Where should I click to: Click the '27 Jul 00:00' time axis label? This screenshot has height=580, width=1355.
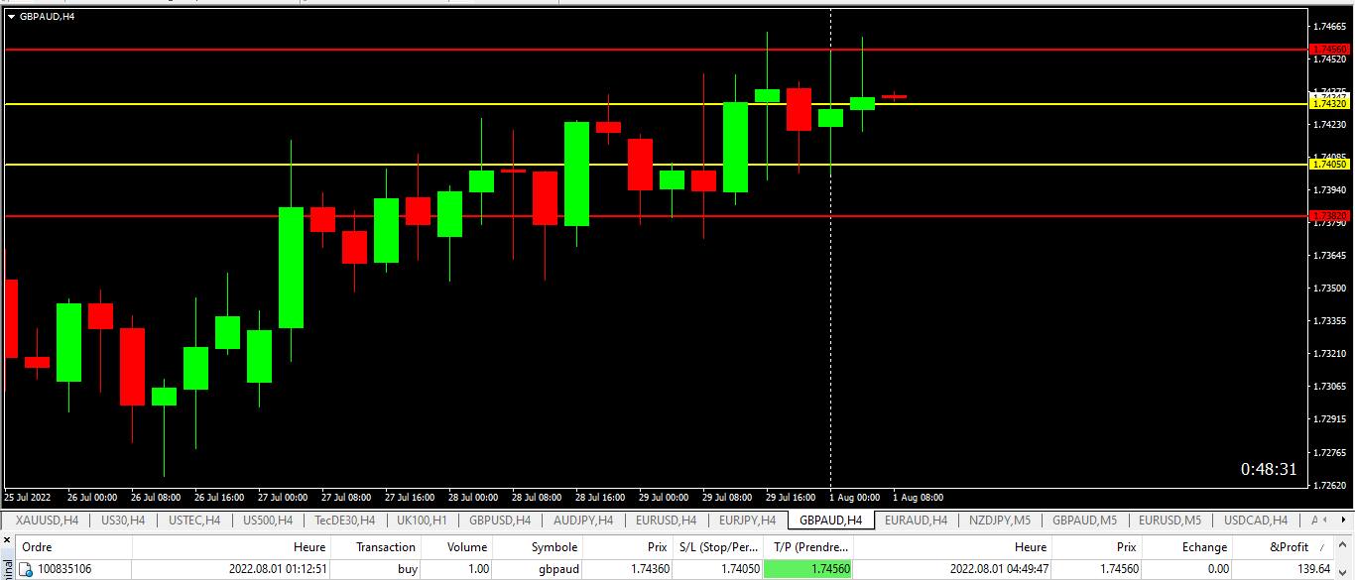[282, 498]
